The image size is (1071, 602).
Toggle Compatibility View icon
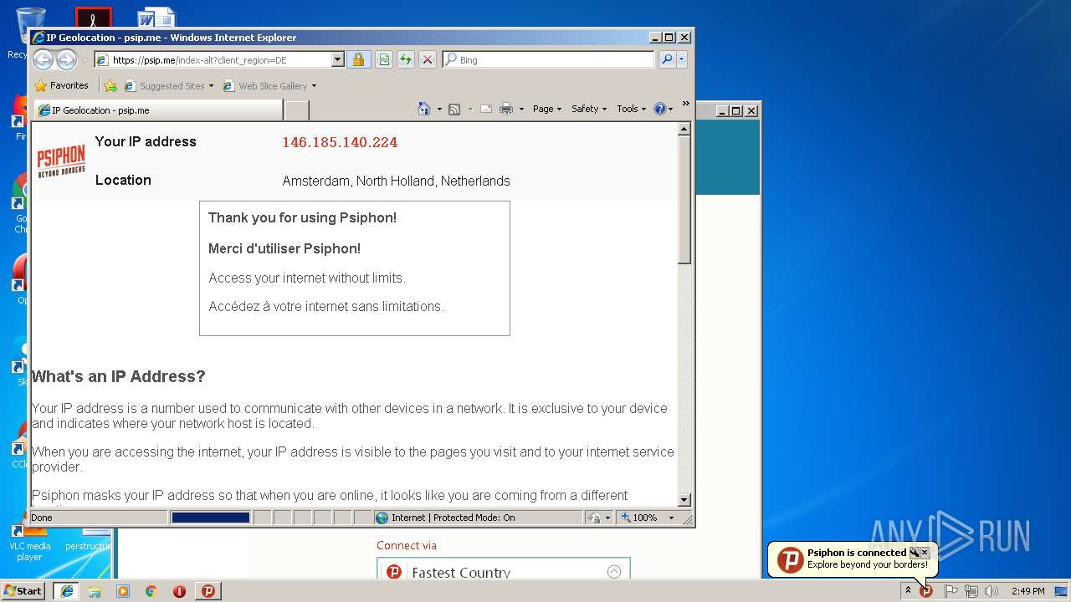pyautogui.click(x=384, y=59)
